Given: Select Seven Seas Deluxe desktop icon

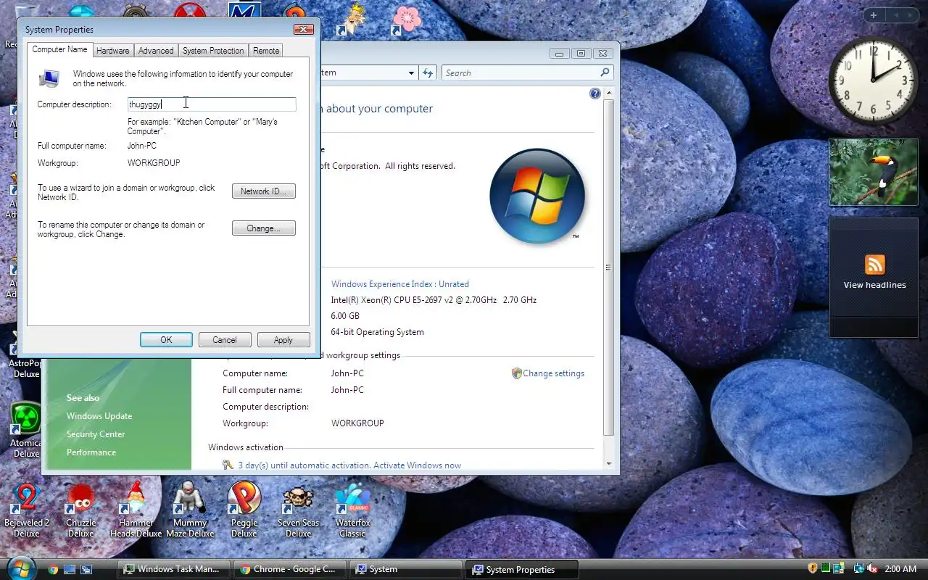Looking at the screenshot, I should pos(298,510).
